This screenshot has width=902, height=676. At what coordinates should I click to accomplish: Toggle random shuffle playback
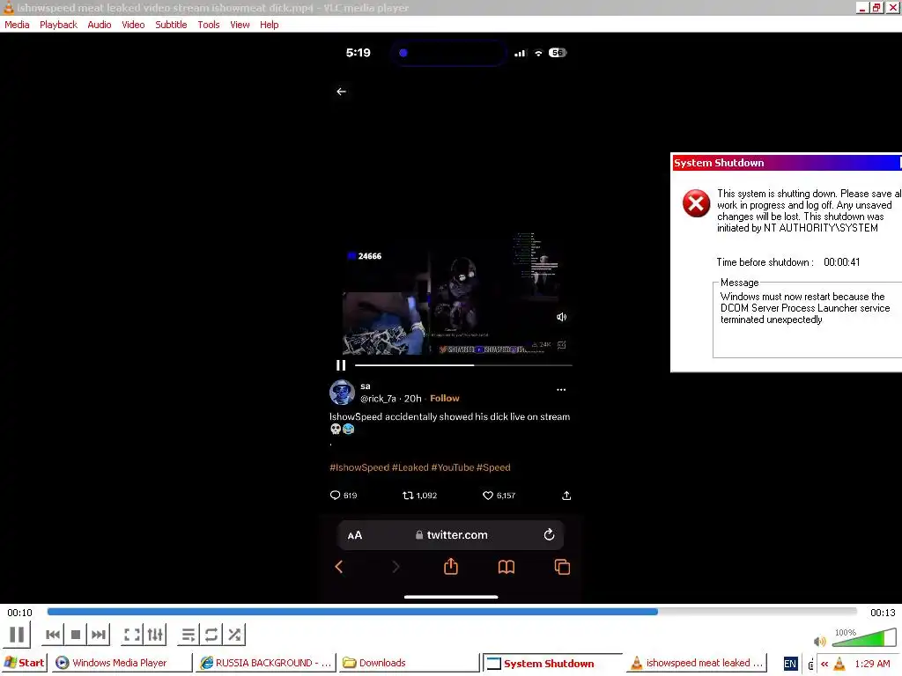point(234,635)
